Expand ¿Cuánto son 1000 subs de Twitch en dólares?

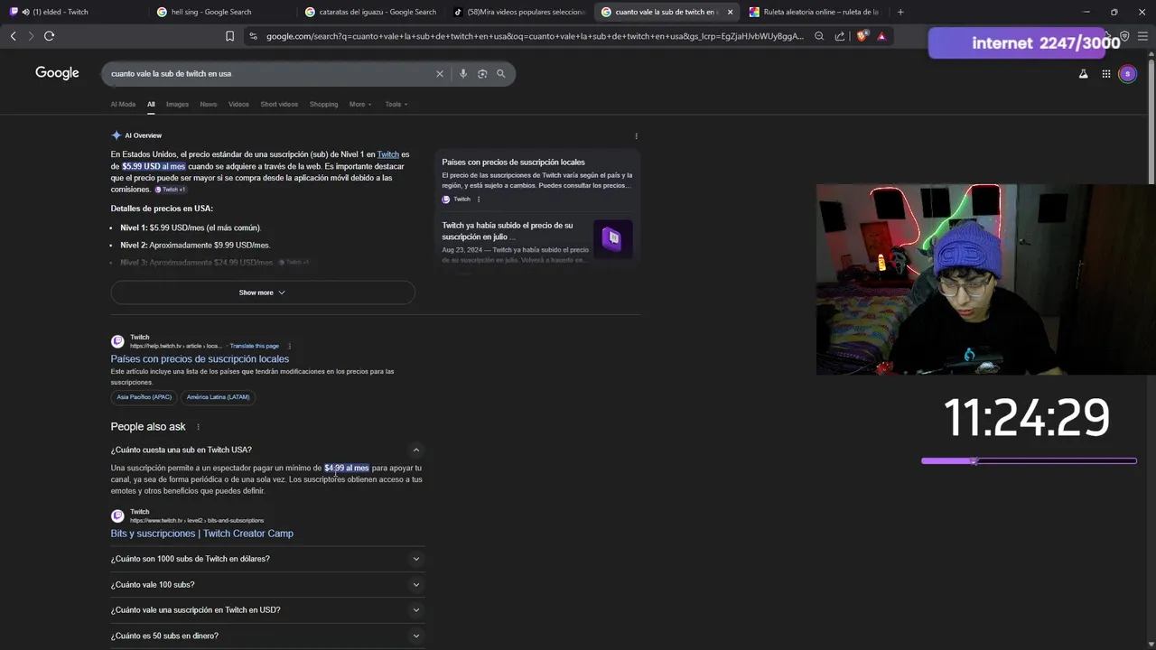[x=267, y=559]
